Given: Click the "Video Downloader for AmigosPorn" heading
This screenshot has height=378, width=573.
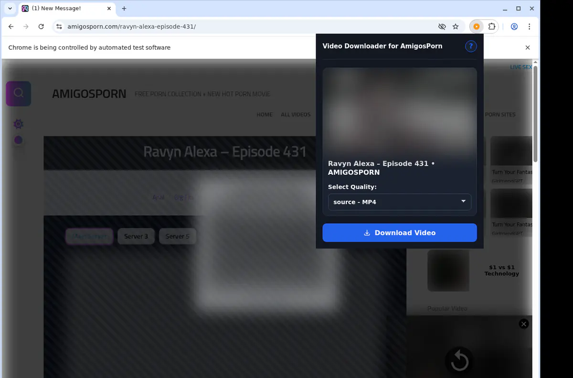Looking at the screenshot, I should coord(382,46).
